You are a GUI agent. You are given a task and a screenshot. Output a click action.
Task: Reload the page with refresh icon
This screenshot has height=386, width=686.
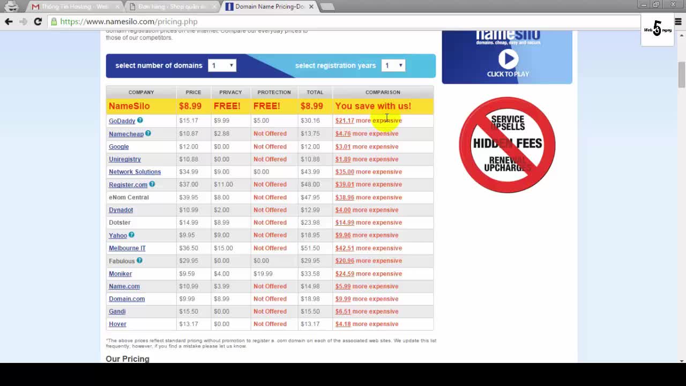tap(38, 21)
